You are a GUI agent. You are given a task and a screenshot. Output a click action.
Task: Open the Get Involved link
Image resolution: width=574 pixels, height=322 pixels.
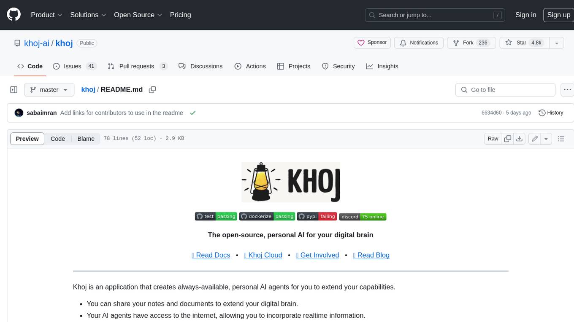(317, 255)
